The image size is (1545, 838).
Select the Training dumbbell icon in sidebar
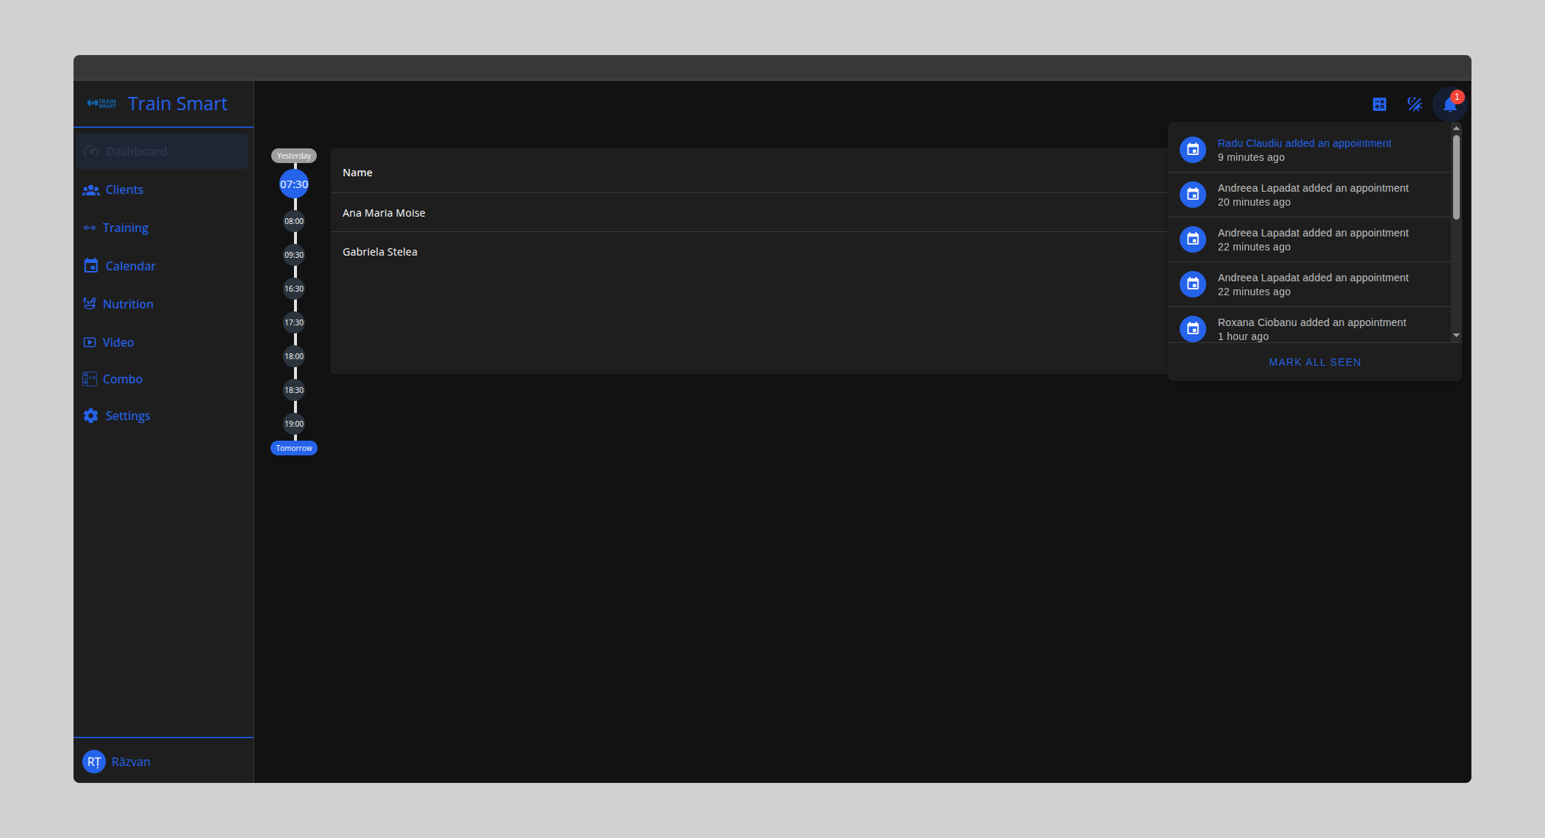[90, 228]
